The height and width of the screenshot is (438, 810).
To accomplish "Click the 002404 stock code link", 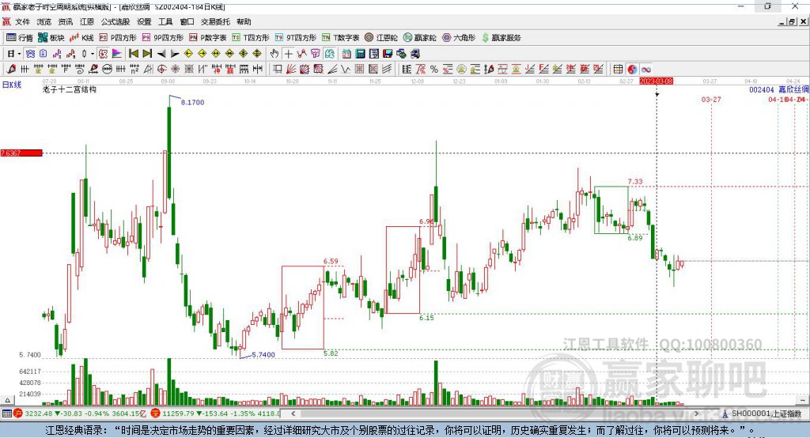I will click(x=762, y=90).
